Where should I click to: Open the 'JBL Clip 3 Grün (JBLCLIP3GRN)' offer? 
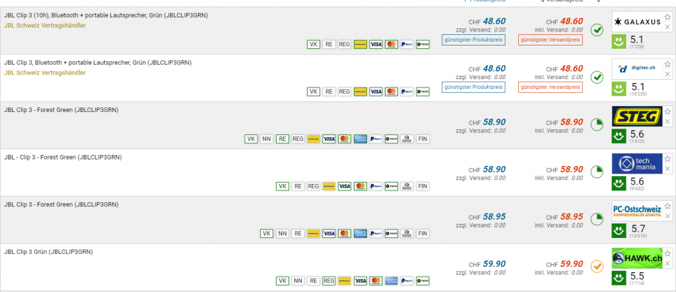48,252
